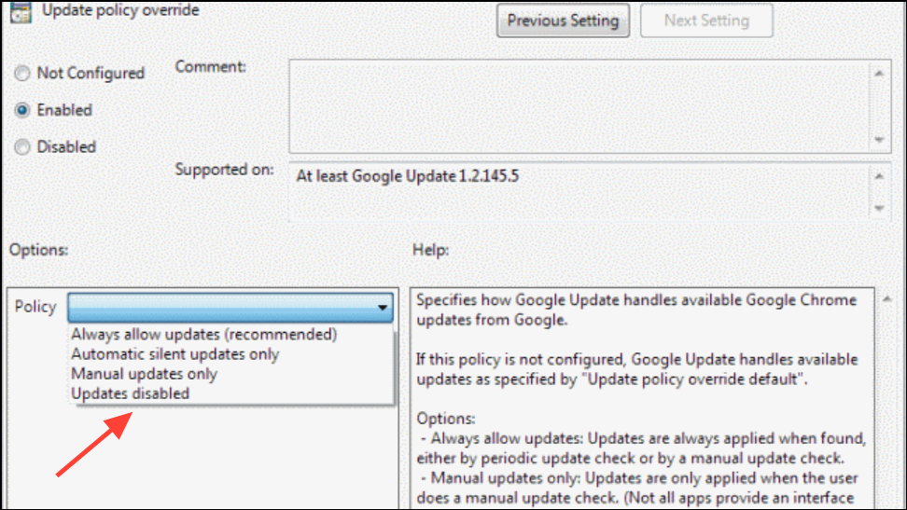Screen dimensions: 907x510
Task: Click 'At least Google Update 1.2.145.5' text
Action: (x=407, y=176)
